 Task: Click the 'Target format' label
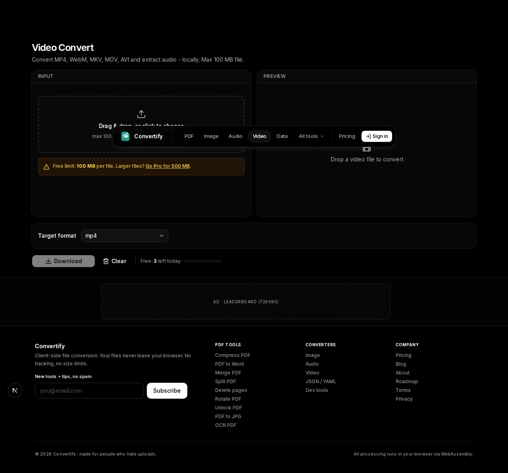point(57,236)
